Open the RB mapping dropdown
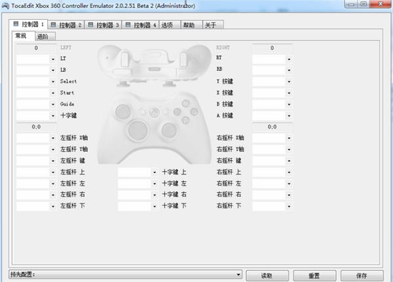 click(x=272, y=70)
